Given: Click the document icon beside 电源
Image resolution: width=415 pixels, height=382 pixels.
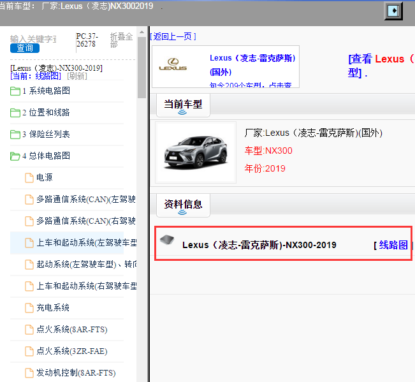Looking at the screenshot, I should 29,178.
